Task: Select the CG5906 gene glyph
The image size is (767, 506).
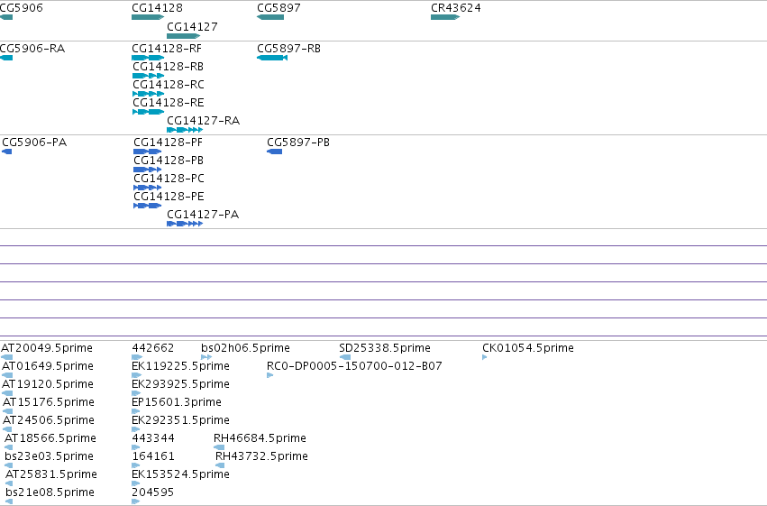Action: [6, 17]
